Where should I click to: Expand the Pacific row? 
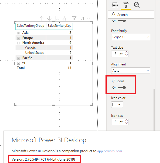click(18, 58)
